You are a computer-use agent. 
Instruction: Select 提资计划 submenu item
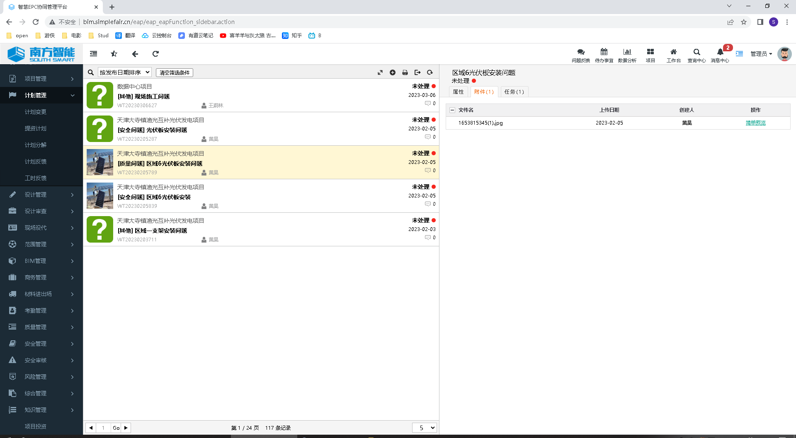click(36, 128)
